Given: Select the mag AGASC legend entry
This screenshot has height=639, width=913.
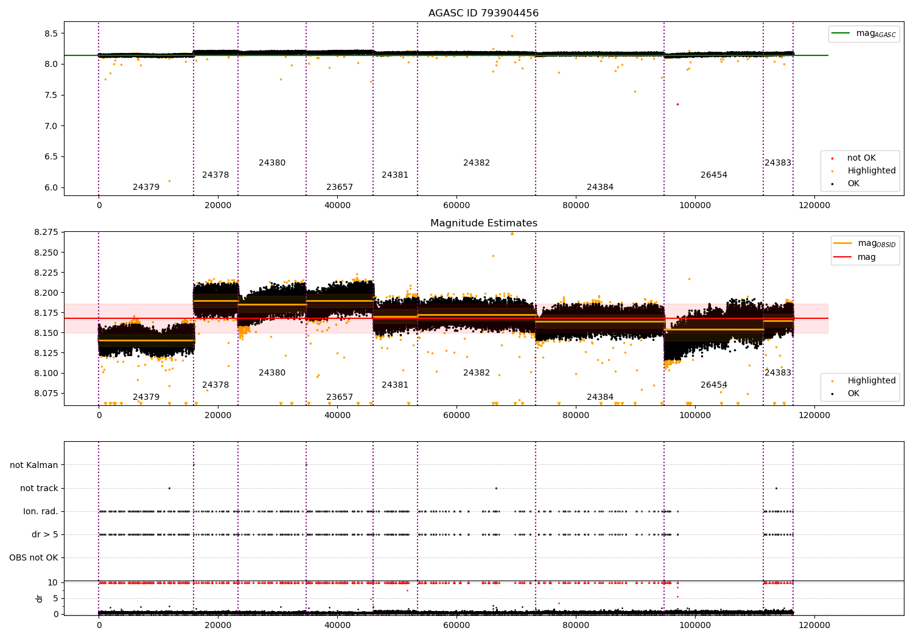Looking at the screenshot, I should point(864,34).
